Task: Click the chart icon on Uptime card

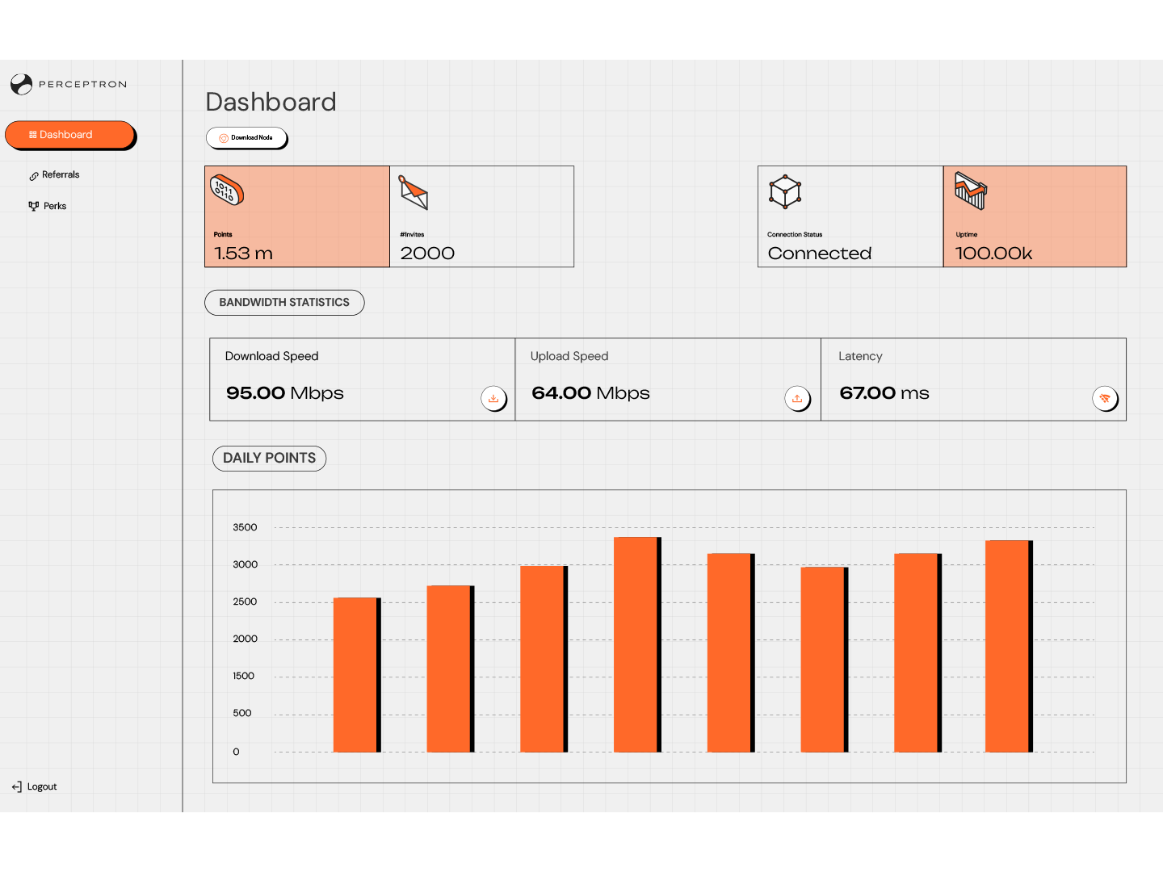Action: point(971,192)
